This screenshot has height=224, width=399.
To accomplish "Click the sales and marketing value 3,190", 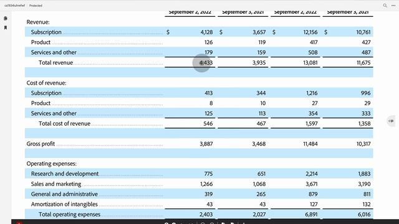I will [x=364, y=184].
